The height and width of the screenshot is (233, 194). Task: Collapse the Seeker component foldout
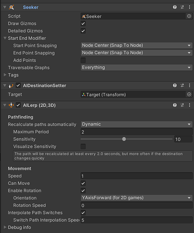click(x=5, y=7)
